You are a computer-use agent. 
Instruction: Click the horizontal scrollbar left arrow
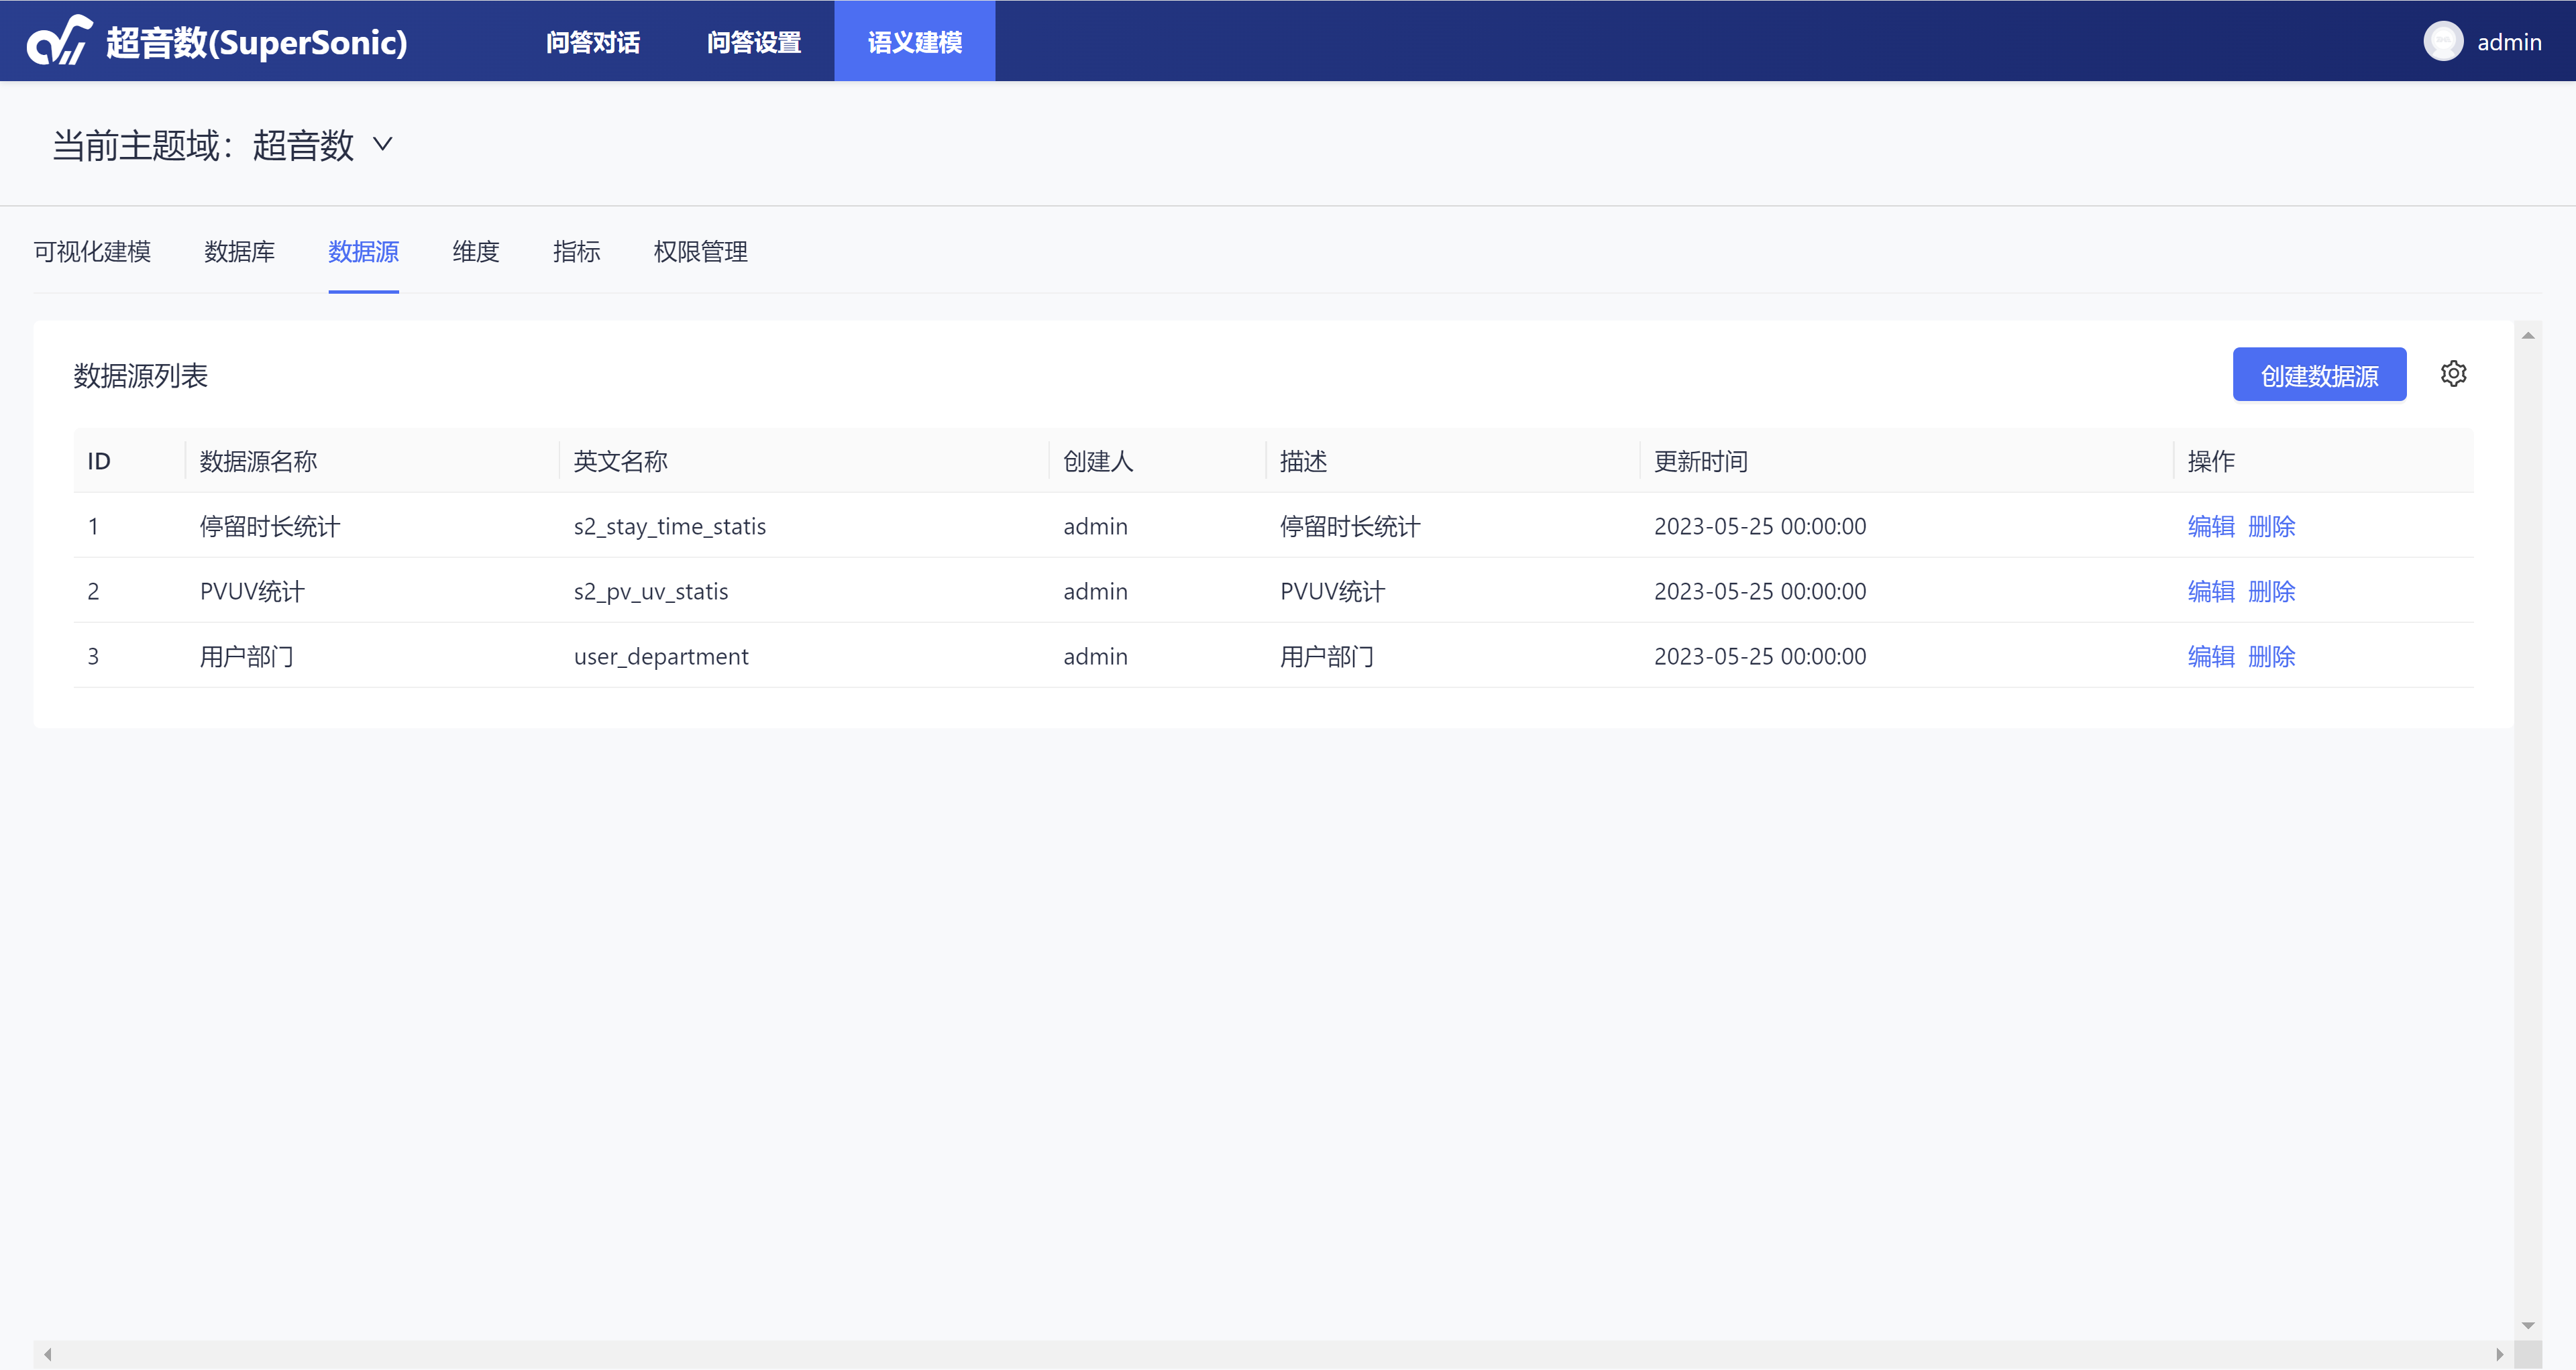[x=47, y=1354]
